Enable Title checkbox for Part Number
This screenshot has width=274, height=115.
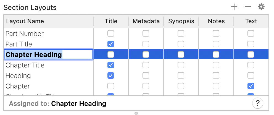click(111, 34)
